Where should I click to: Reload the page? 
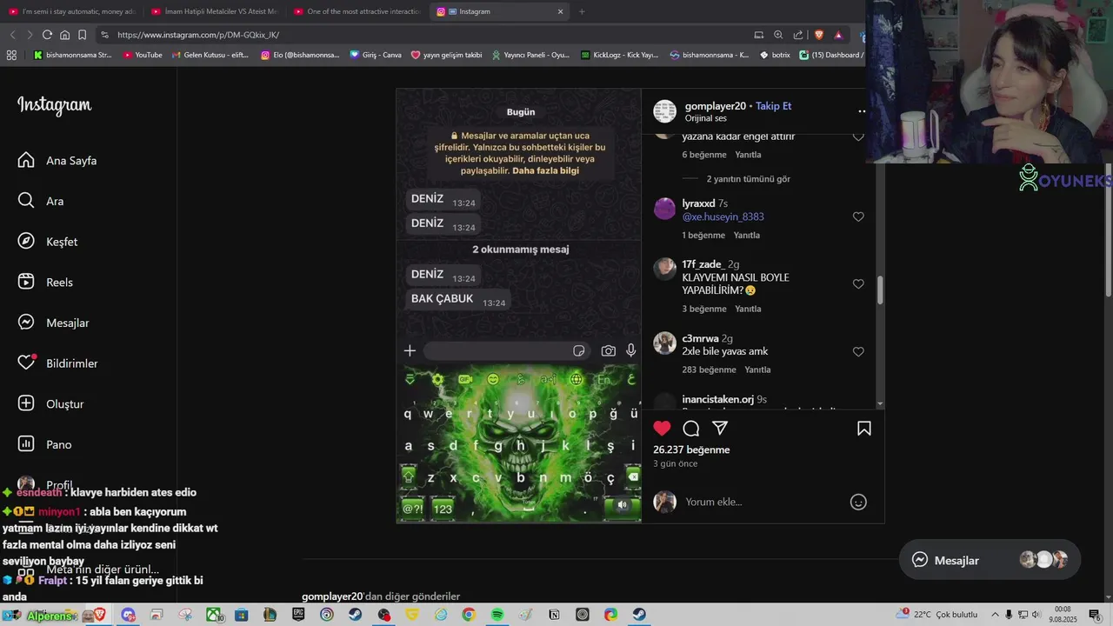click(47, 35)
